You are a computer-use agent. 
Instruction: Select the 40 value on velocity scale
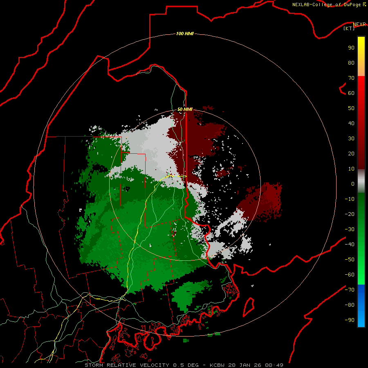[x=351, y=123]
